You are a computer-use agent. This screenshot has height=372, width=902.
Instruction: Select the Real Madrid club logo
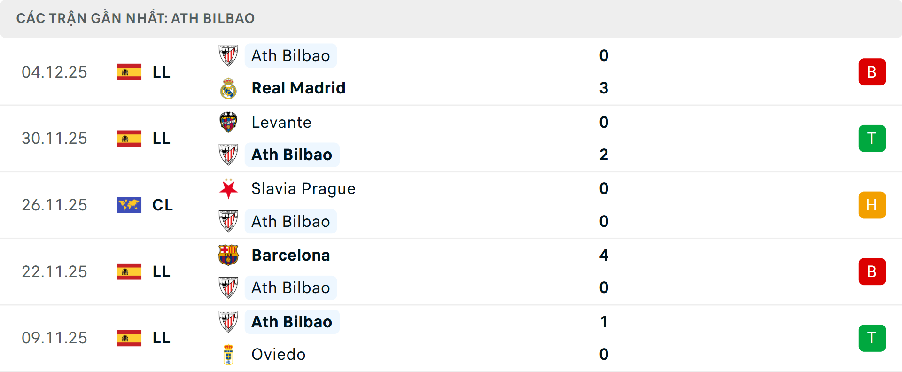point(229,87)
